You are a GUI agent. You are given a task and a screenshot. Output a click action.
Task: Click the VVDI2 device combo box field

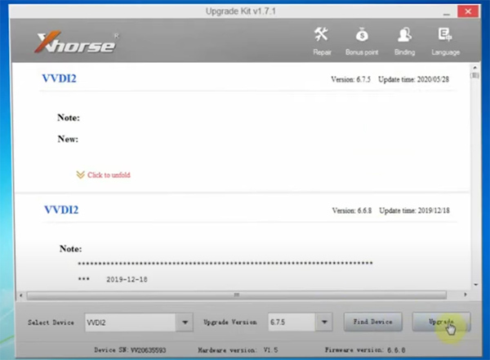click(x=131, y=322)
